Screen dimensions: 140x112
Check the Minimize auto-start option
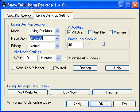click(x=111, y=32)
